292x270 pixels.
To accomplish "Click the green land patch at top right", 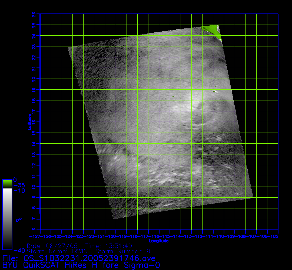I will point(213,29).
